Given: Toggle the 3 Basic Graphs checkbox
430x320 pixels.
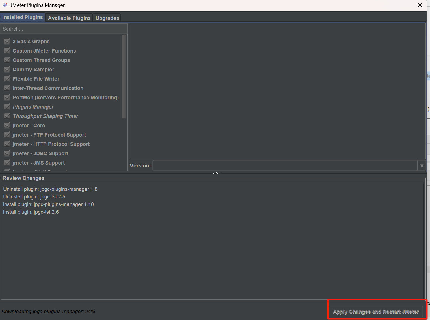Looking at the screenshot, I should (x=7, y=41).
